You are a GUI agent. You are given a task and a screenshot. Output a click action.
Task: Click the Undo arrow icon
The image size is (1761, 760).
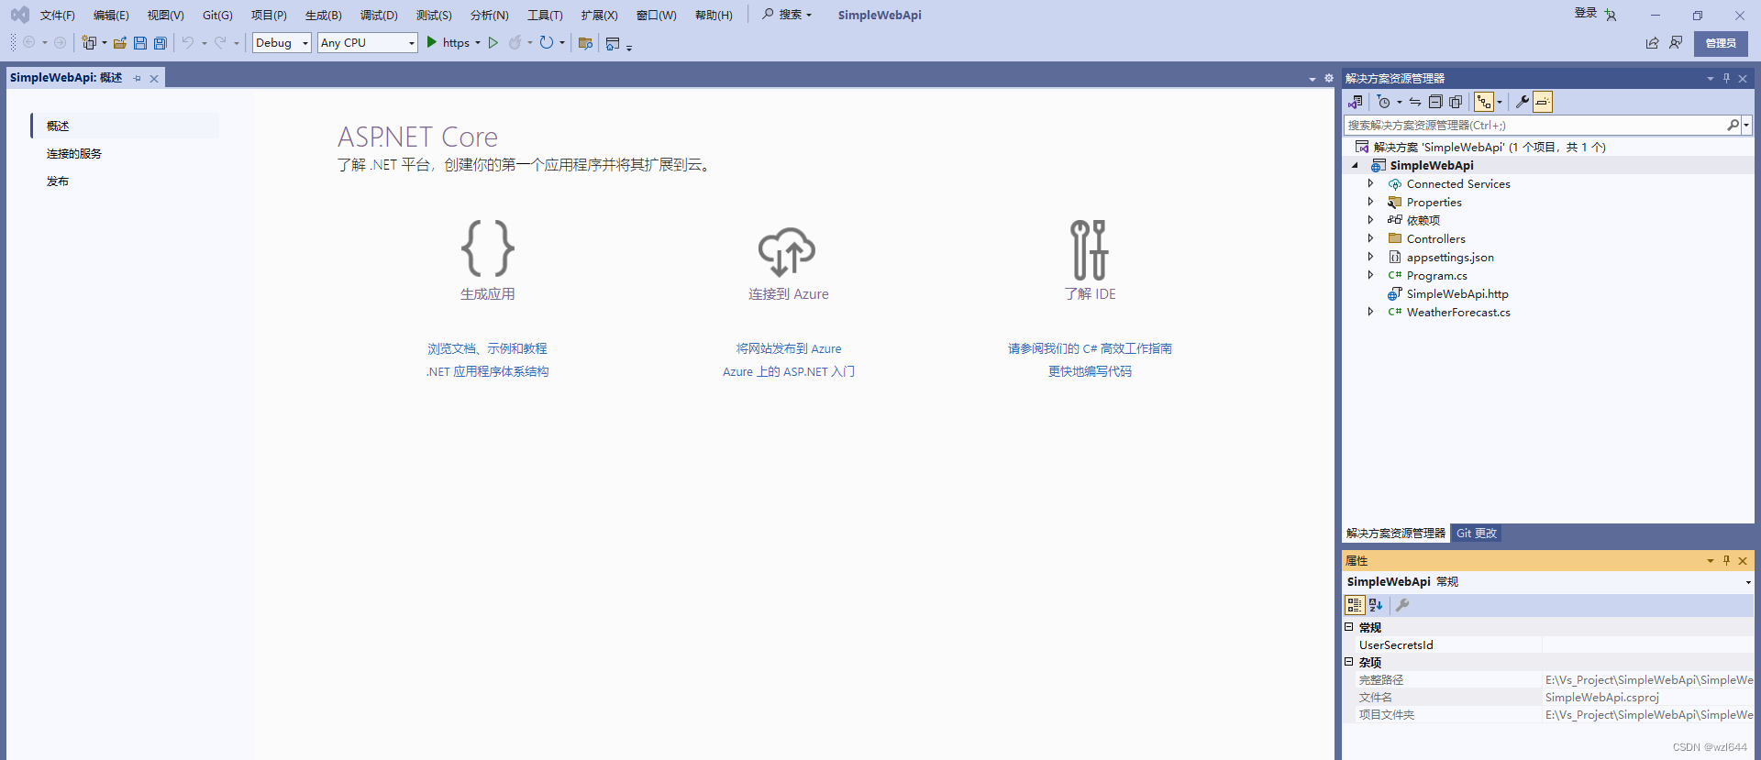(x=188, y=42)
